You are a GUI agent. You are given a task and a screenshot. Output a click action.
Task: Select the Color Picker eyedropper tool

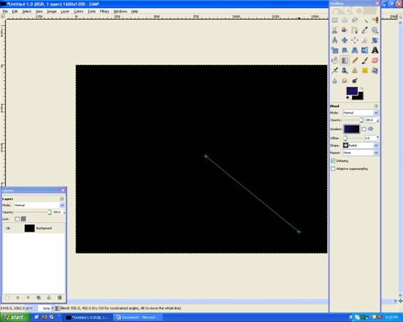[364, 30]
